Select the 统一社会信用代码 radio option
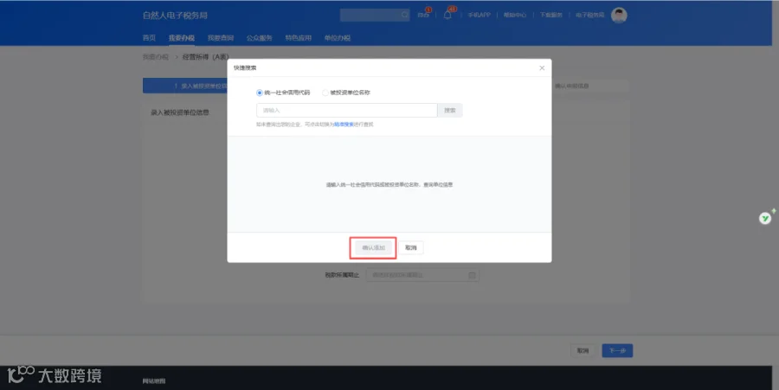779x390 pixels. 283,93
